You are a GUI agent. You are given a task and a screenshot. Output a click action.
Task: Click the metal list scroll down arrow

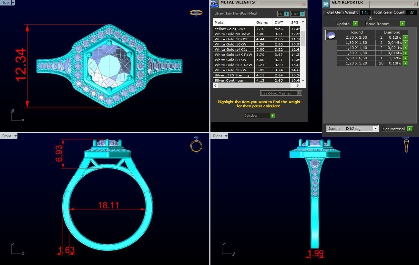coord(303,80)
